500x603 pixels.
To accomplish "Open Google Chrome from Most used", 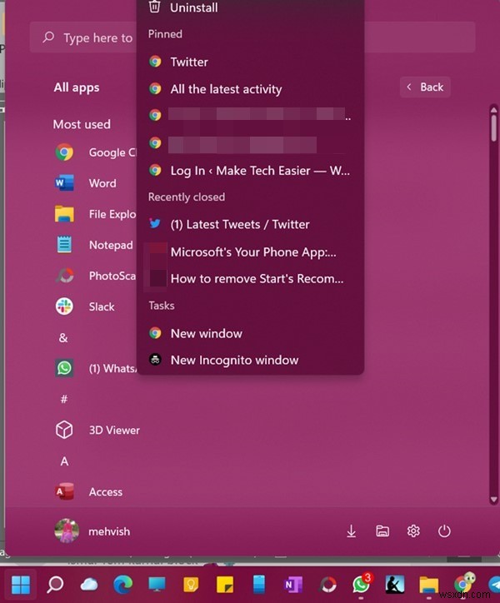I will [x=94, y=152].
